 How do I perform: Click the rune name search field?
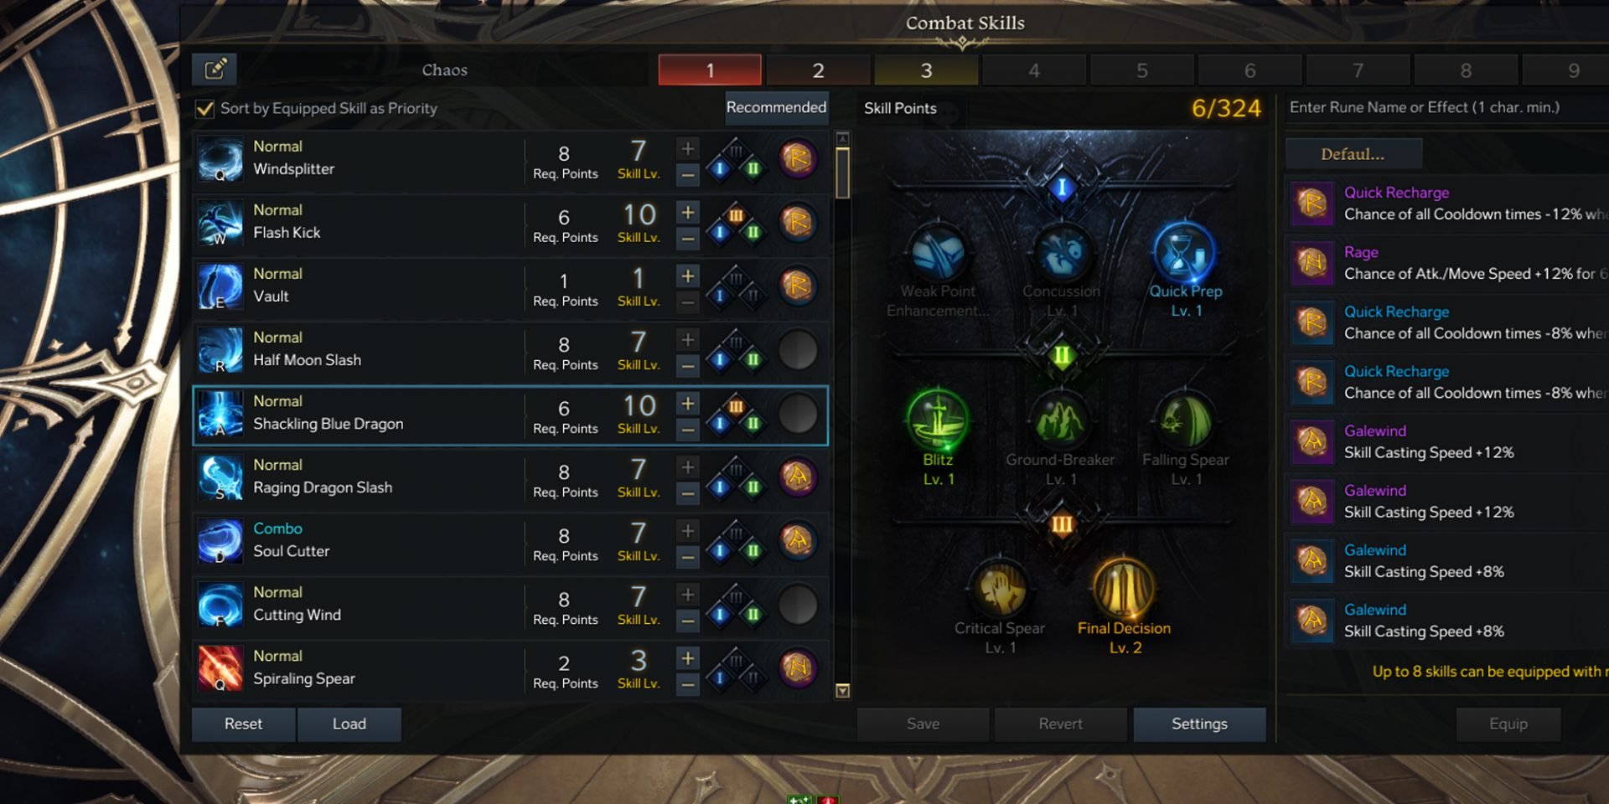1447,108
